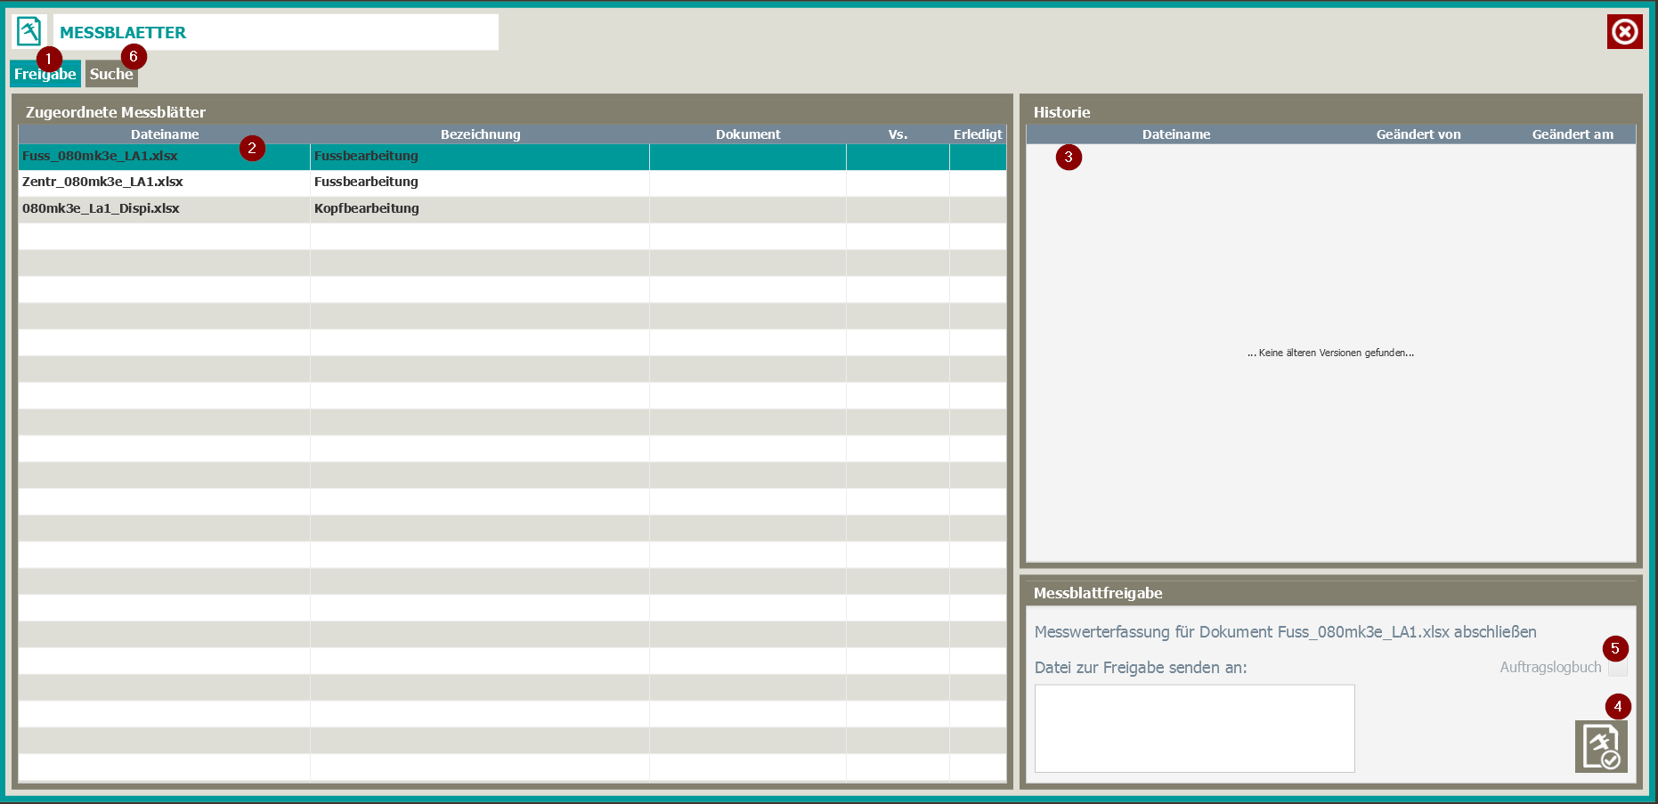
Task: Open the Suche tab
Action: (111, 75)
